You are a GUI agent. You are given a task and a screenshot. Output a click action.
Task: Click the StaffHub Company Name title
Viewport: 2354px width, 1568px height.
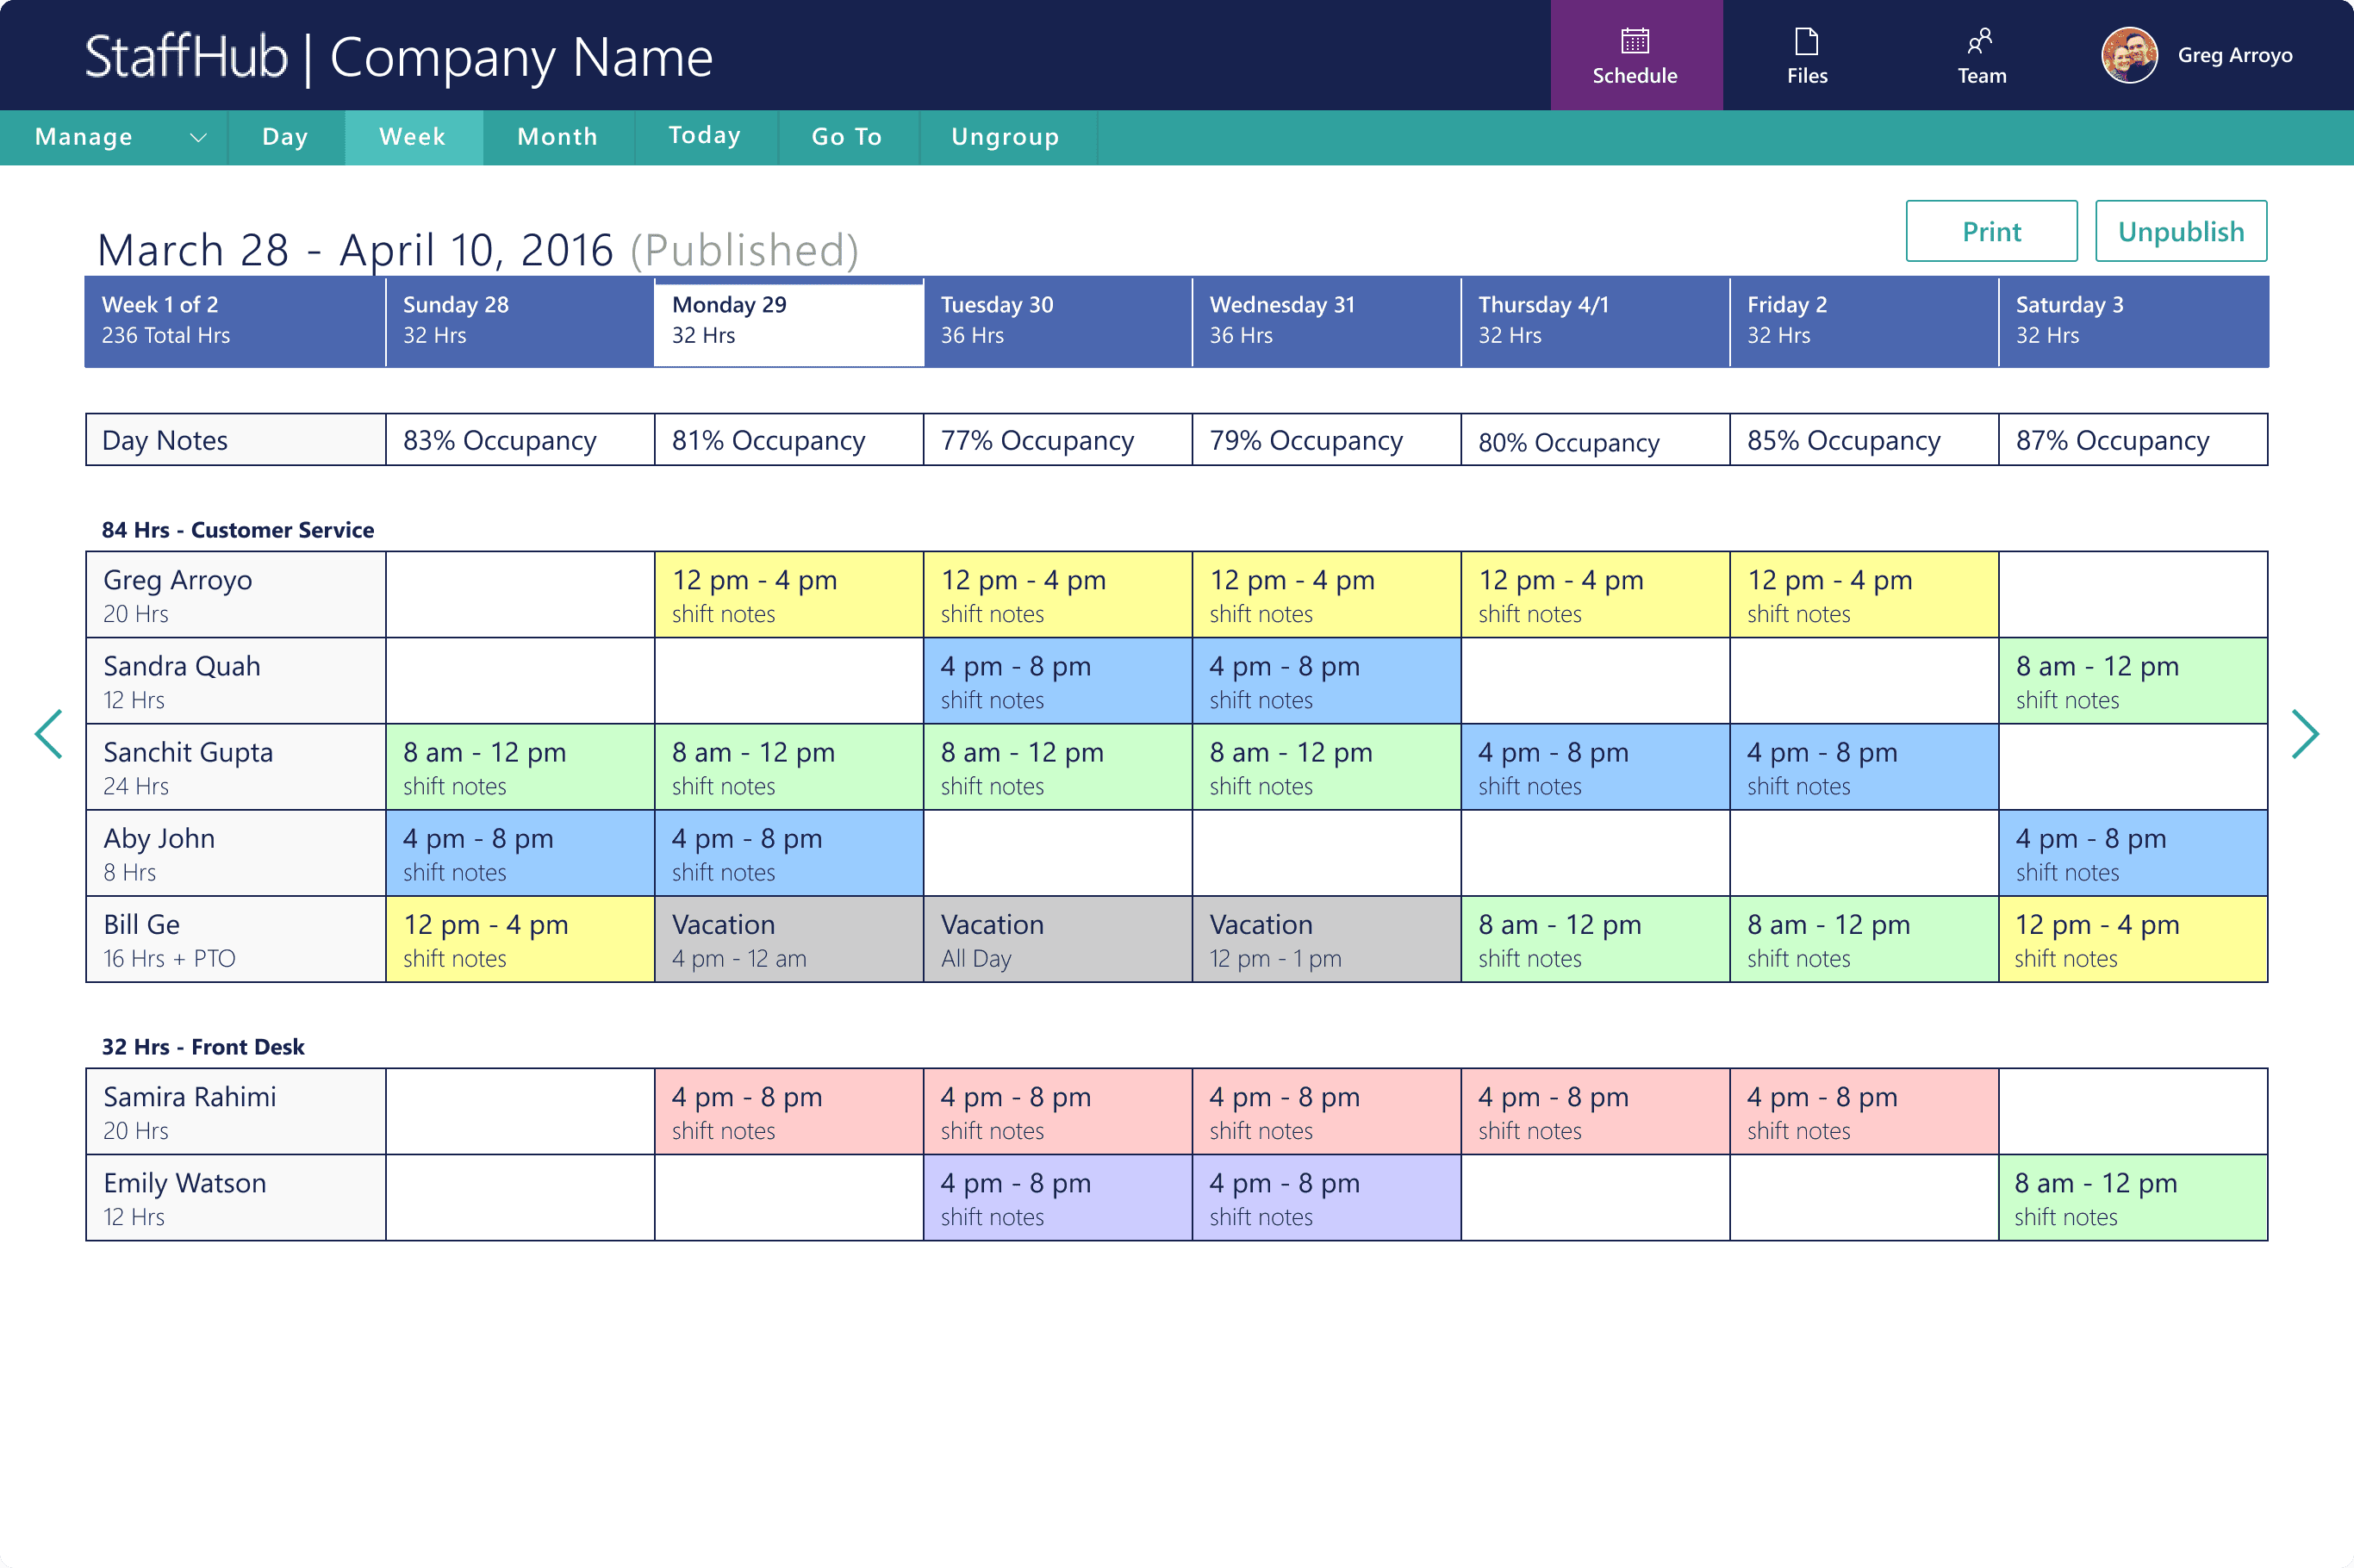click(x=399, y=57)
